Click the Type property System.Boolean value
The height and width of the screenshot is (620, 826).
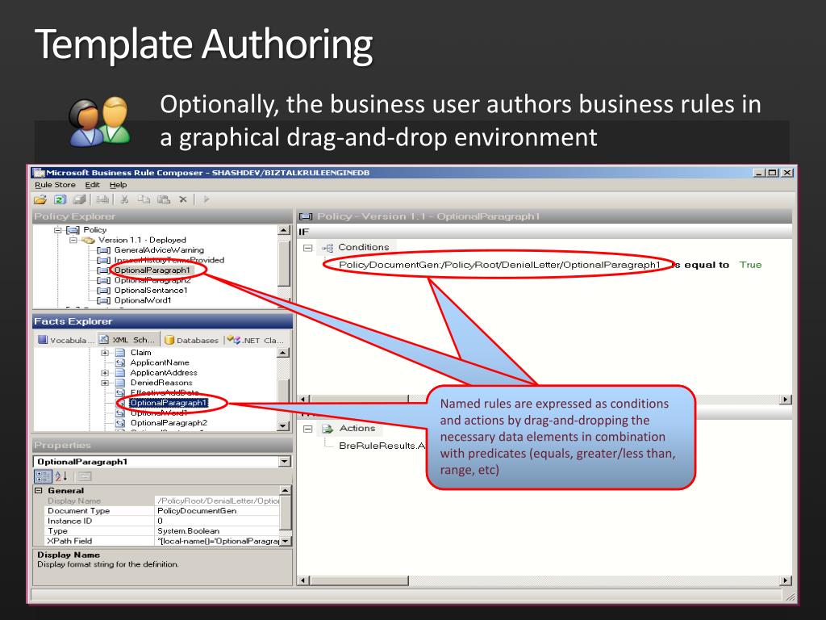(x=217, y=531)
